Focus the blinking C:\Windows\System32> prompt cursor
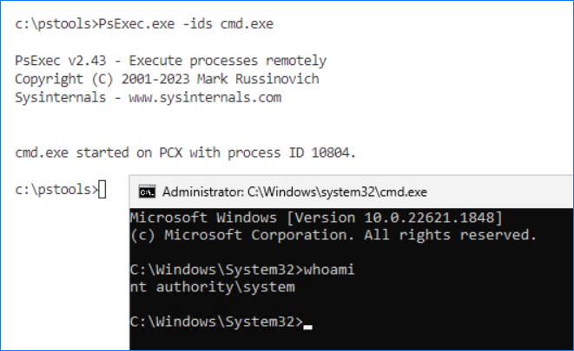 coord(308,327)
